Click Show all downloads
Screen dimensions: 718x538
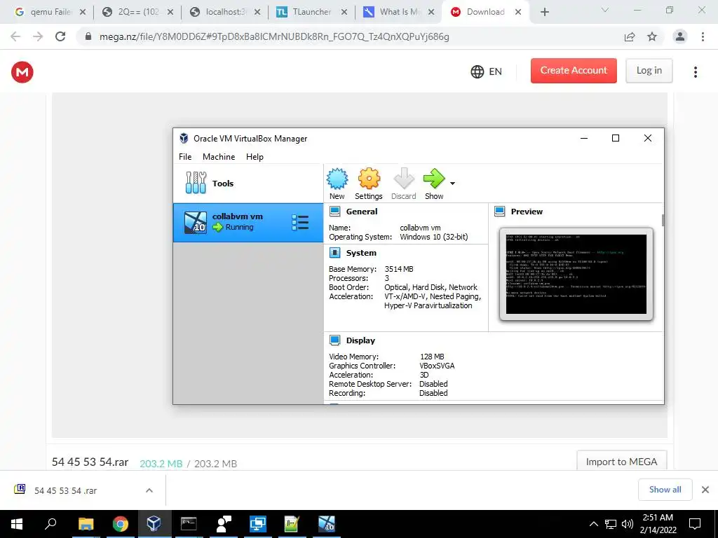click(x=665, y=490)
